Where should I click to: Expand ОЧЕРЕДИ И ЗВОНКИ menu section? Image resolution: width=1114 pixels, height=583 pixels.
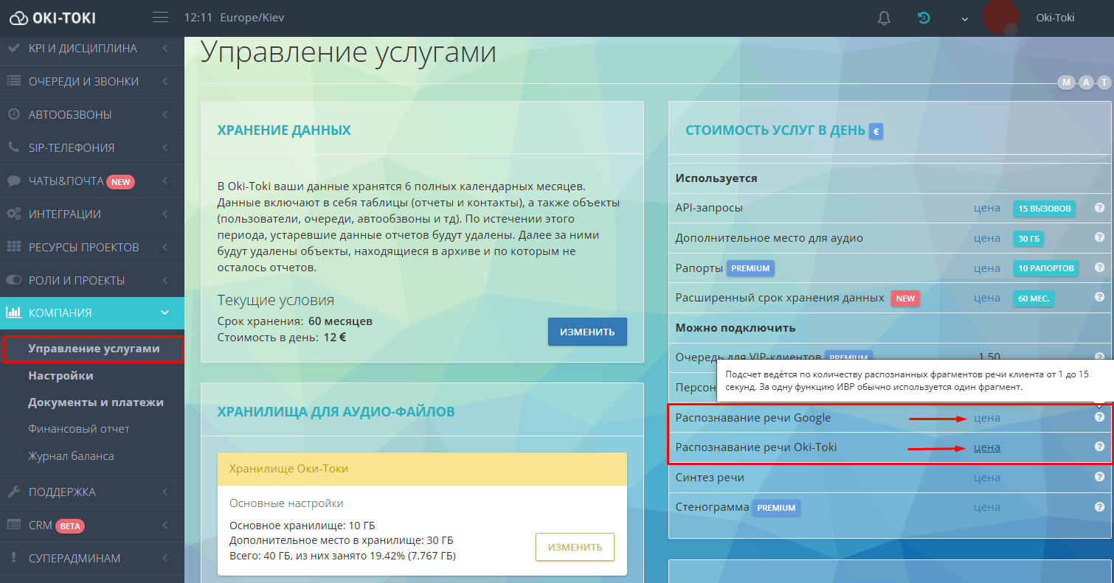click(x=92, y=81)
